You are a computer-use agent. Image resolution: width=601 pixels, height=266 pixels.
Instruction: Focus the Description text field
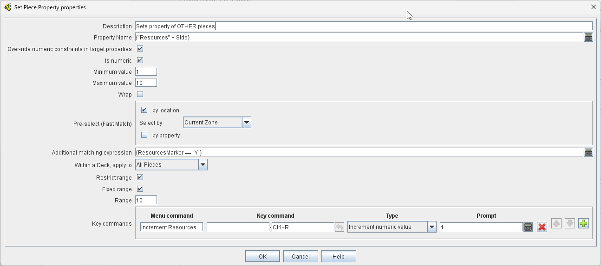click(363, 26)
